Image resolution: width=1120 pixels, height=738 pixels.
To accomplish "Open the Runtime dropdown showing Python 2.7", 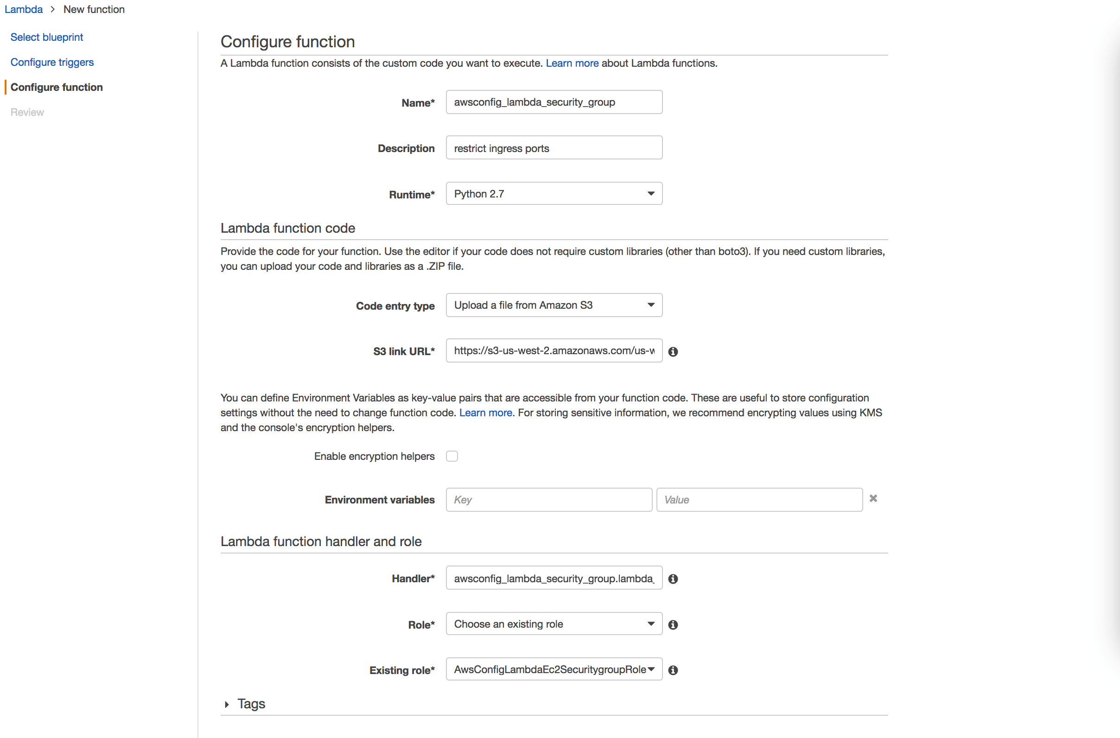I will (554, 194).
